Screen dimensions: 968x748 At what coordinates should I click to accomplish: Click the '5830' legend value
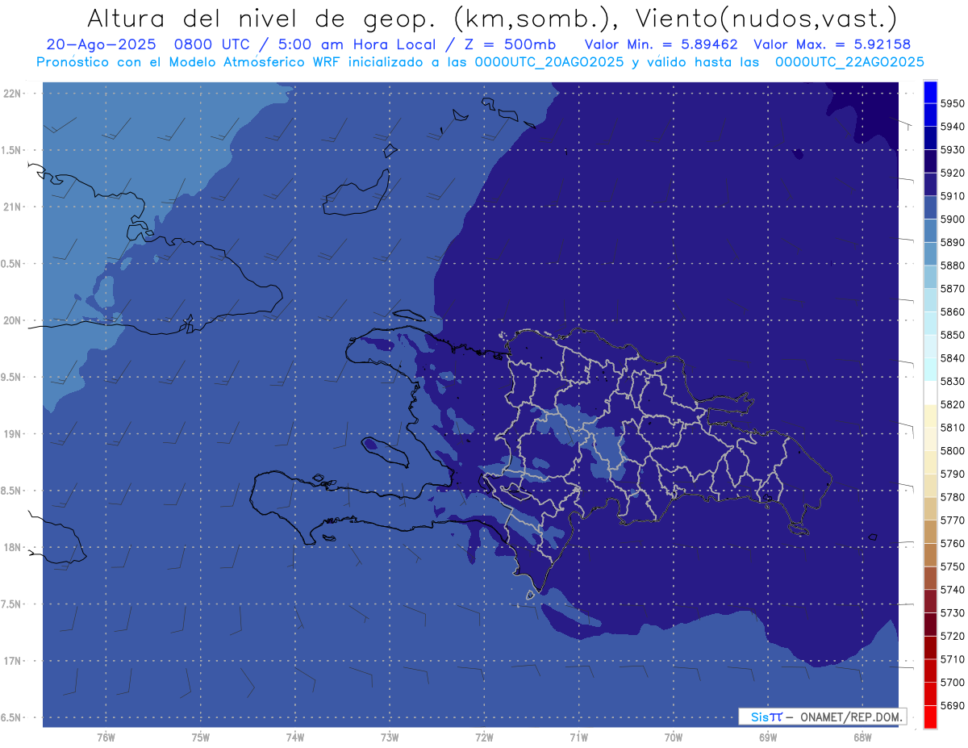(x=953, y=381)
